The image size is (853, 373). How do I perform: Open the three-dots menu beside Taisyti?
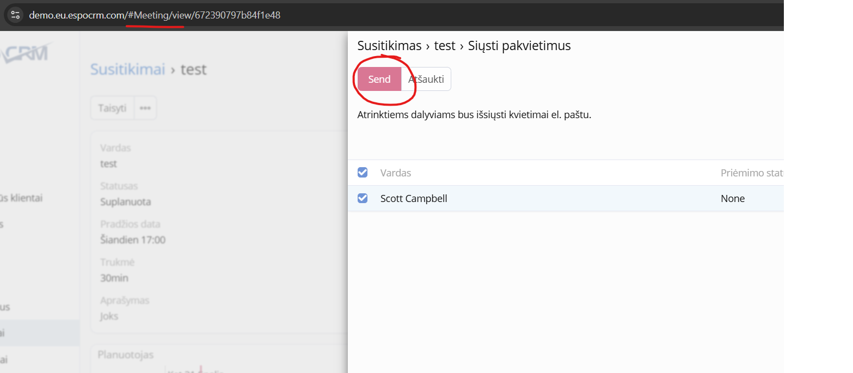pyautogui.click(x=145, y=108)
